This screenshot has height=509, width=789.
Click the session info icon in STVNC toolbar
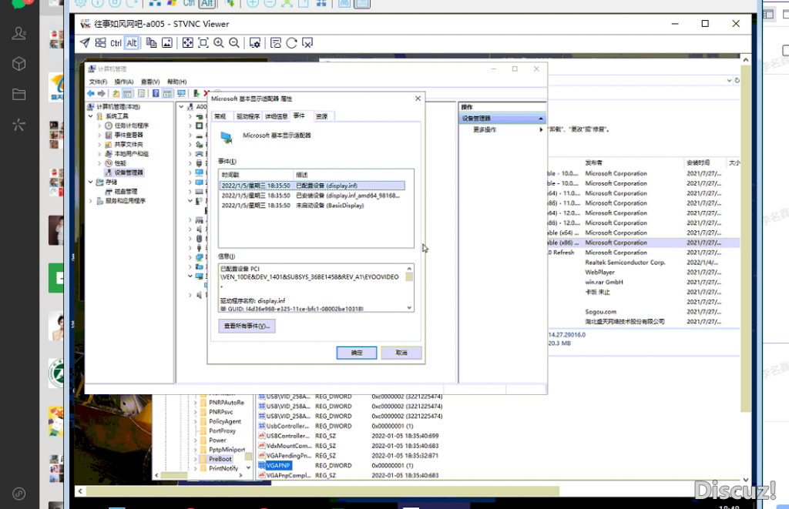[x=276, y=43]
